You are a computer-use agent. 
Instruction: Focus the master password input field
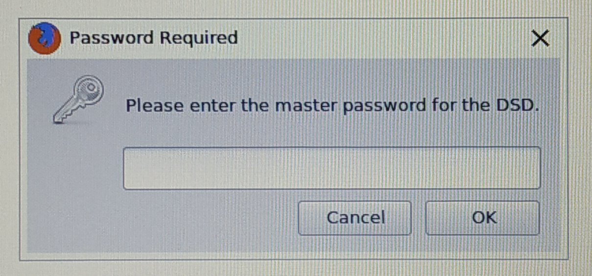click(x=332, y=168)
